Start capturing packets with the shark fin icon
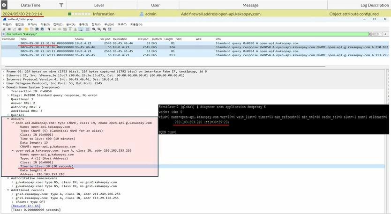 pos(4,29)
